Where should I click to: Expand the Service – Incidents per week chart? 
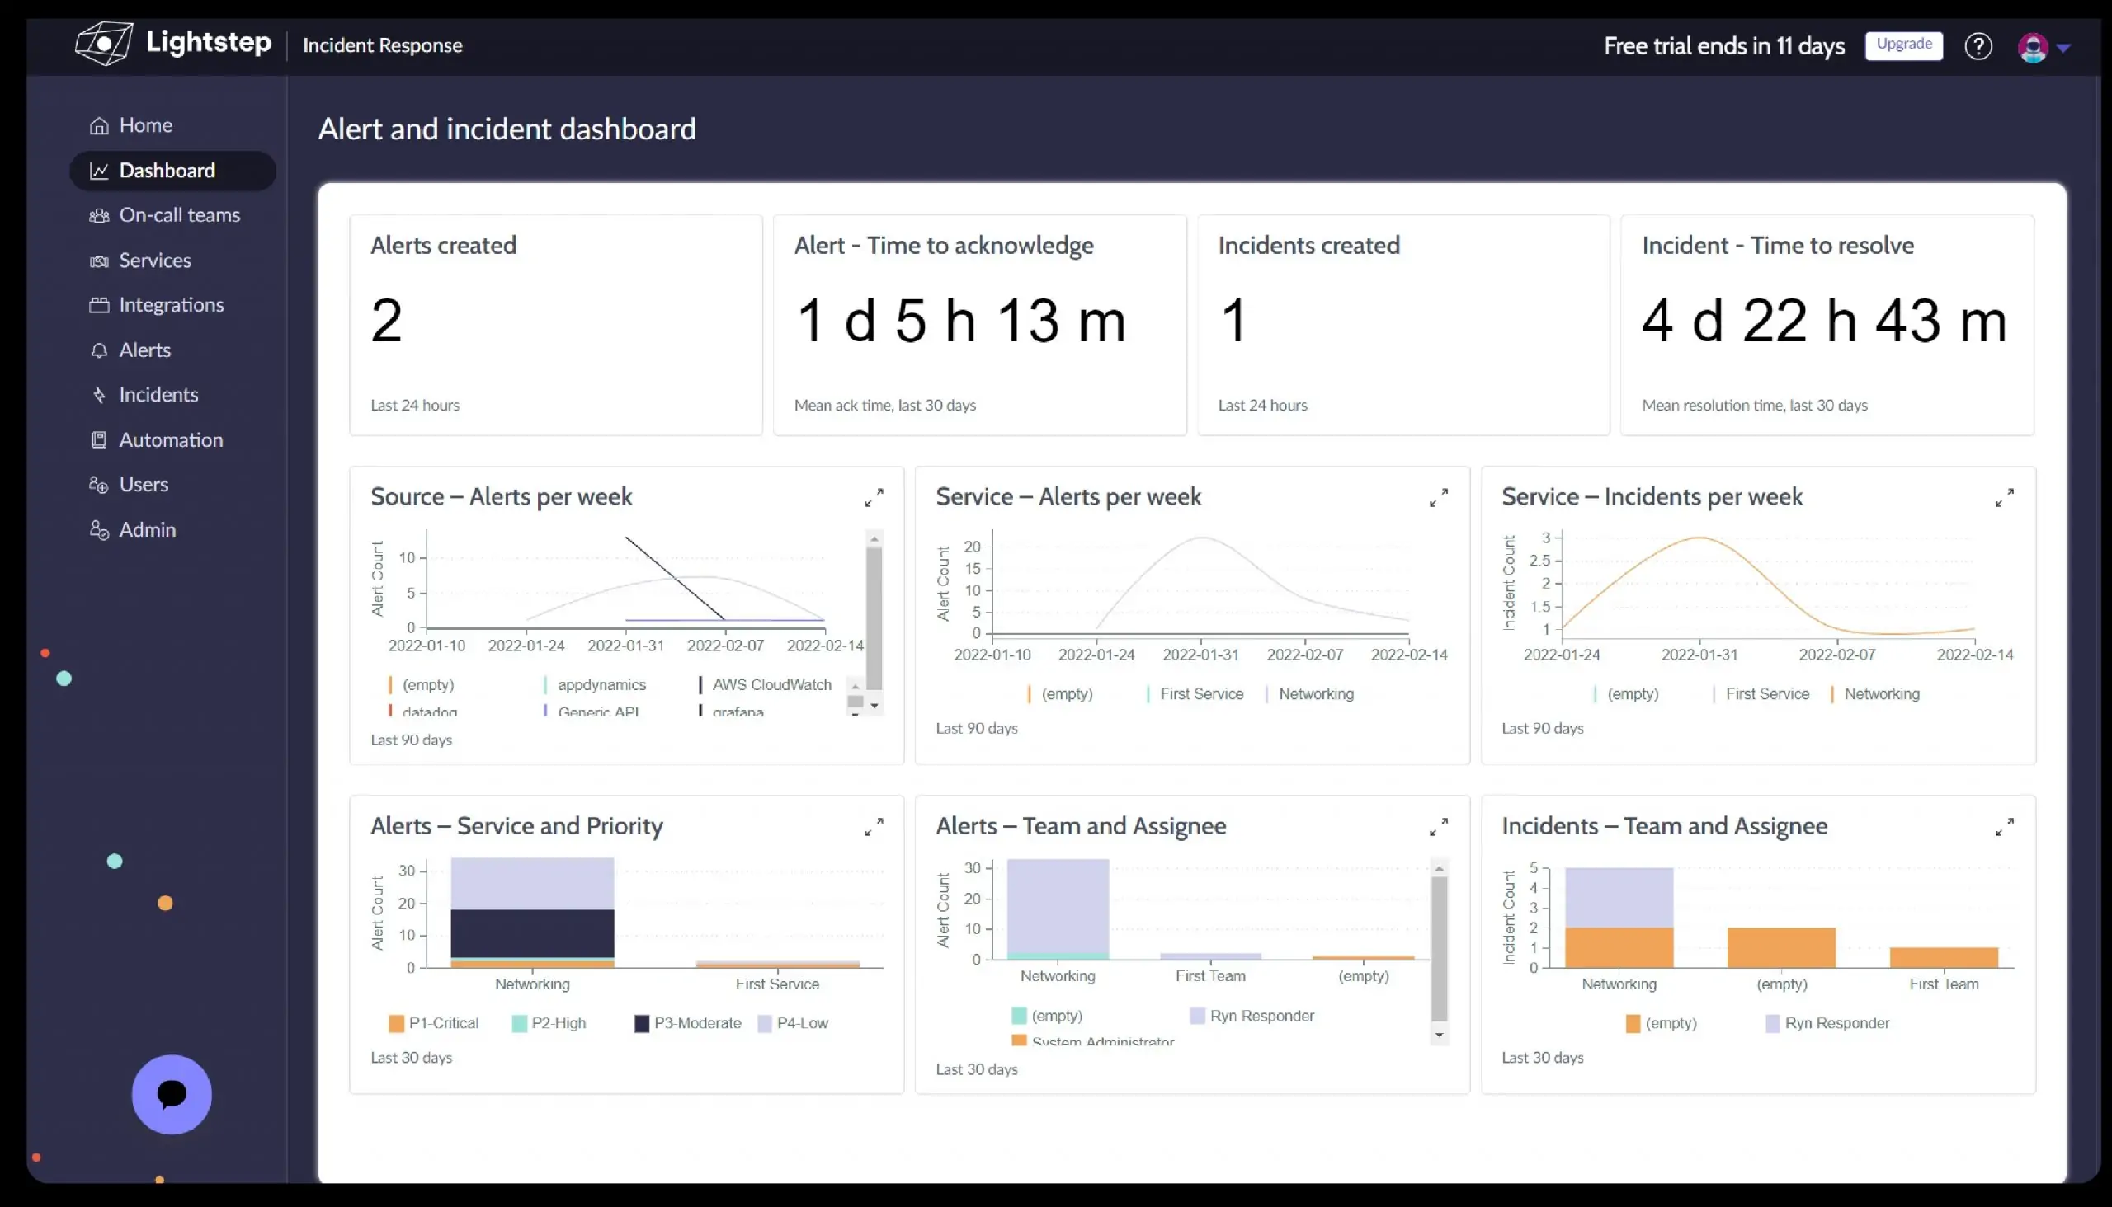pos(2004,497)
